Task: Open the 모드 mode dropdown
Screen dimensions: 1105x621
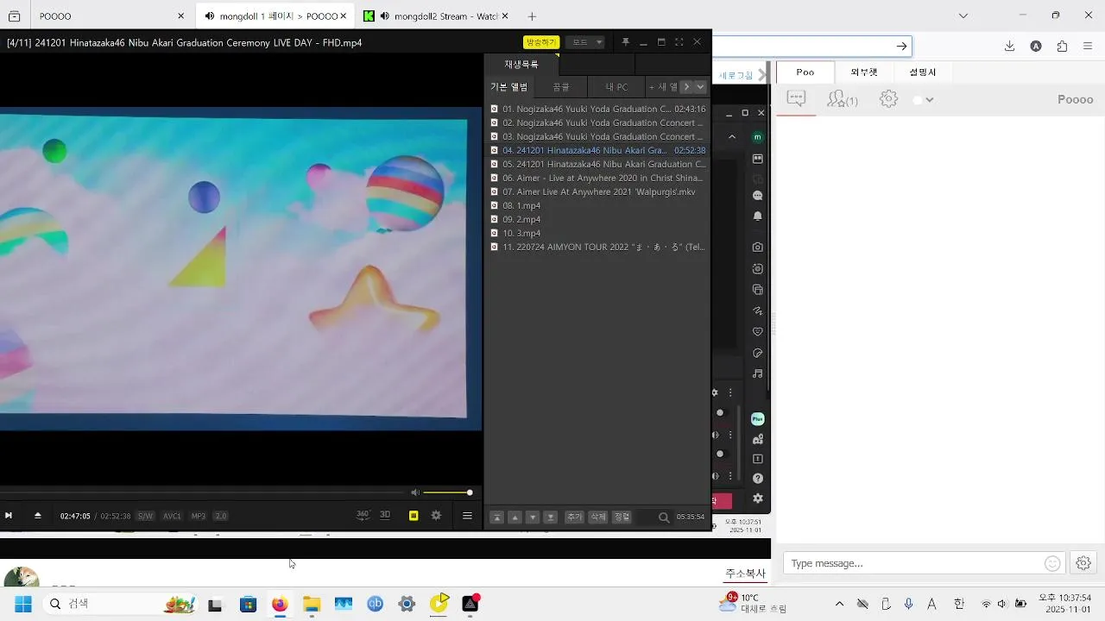Action: [x=586, y=42]
